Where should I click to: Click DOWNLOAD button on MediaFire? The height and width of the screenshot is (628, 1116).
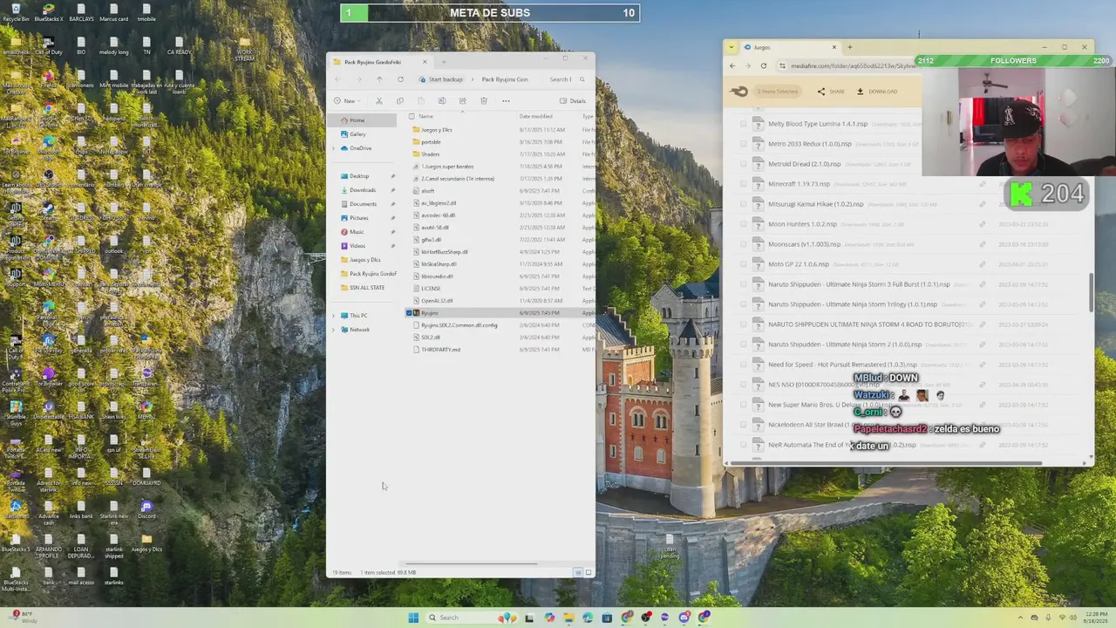[877, 92]
